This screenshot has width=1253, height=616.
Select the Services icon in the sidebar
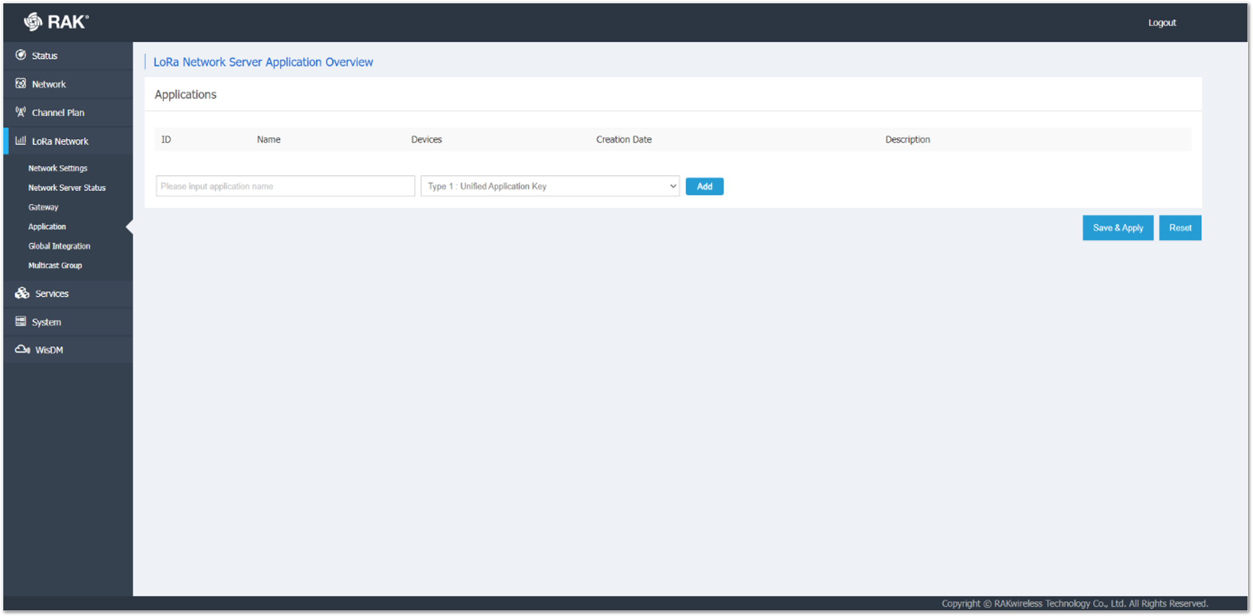coord(21,293)
